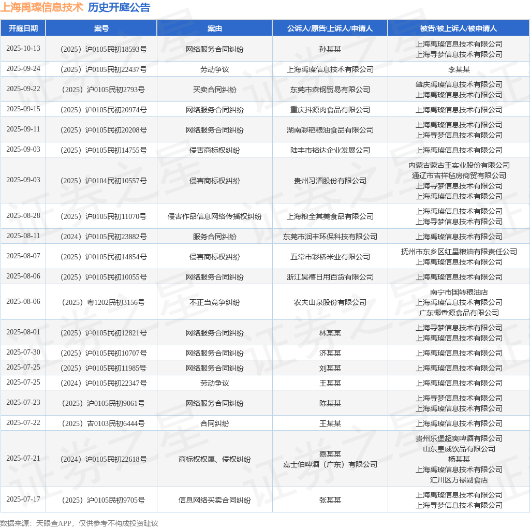Select plaintiff 陆丰市裕达企业发展公司
This screenshot has height=528, width=530.
330,151
